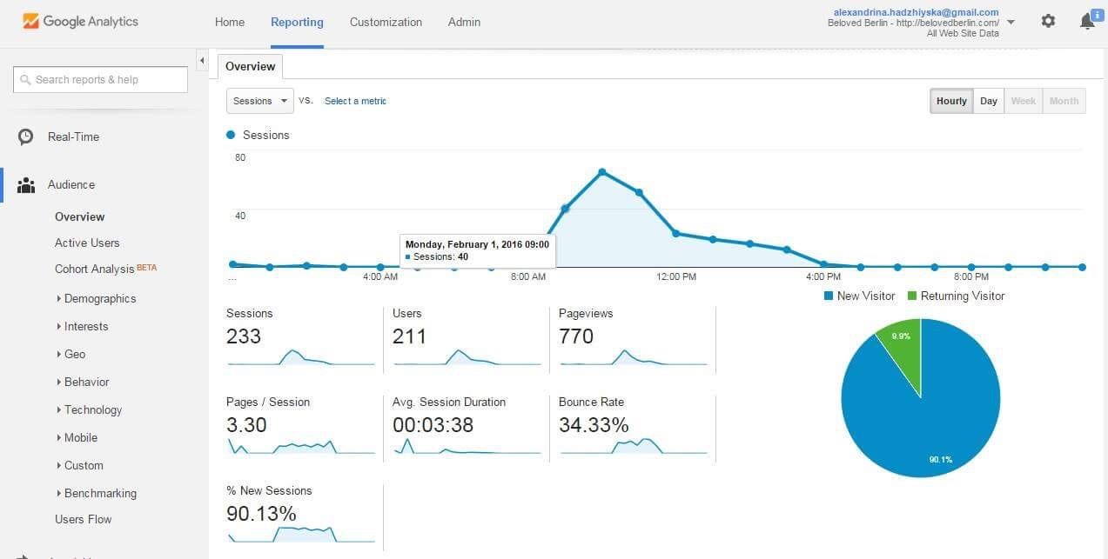Open Real-Time reports in sidebar
Image resolution: width=1108 pixels, height=559 pixels.
73,136
